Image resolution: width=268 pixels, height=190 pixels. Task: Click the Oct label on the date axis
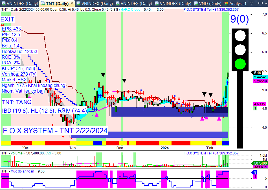[26, 148]
